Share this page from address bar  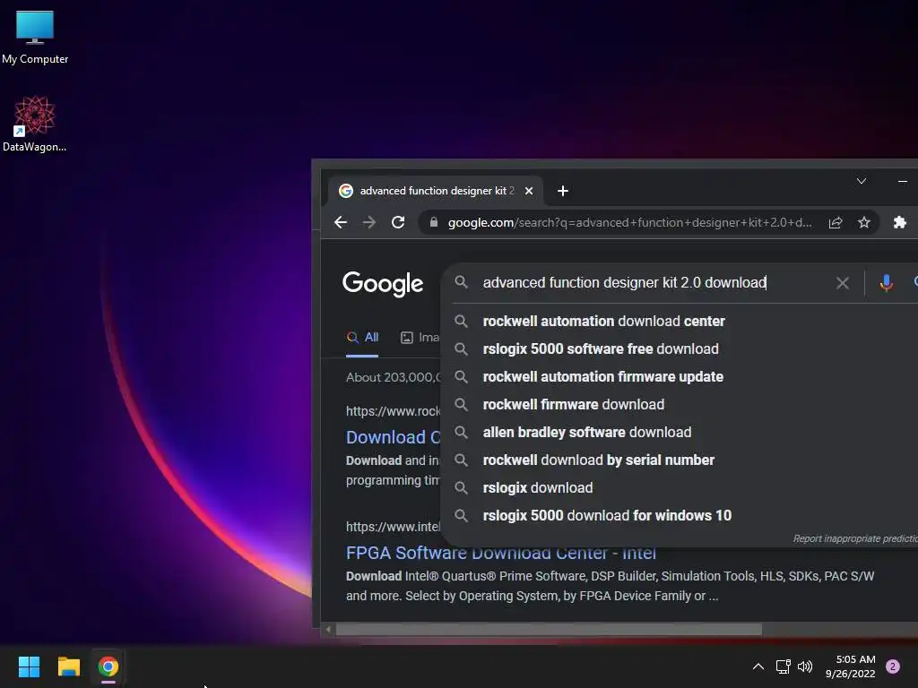point(836,222)
